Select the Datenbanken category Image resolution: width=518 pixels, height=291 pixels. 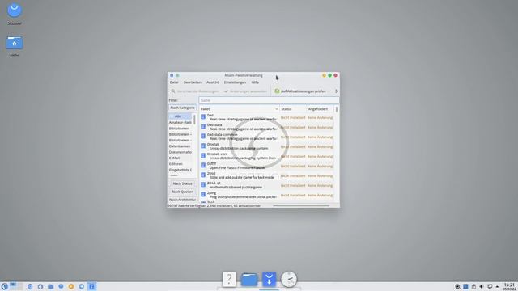coord(180,146)
